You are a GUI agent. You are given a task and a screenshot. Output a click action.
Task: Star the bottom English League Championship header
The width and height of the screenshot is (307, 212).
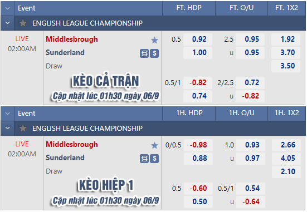click(23, 129)
